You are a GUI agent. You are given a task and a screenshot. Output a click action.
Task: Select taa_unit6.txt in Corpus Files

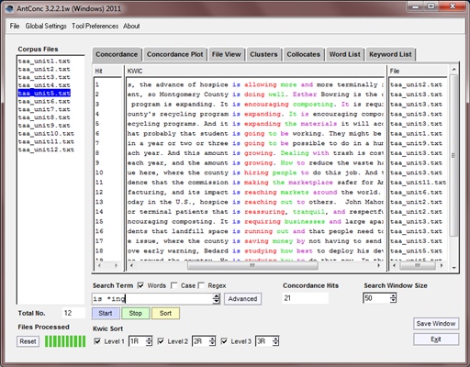[44, 101]
